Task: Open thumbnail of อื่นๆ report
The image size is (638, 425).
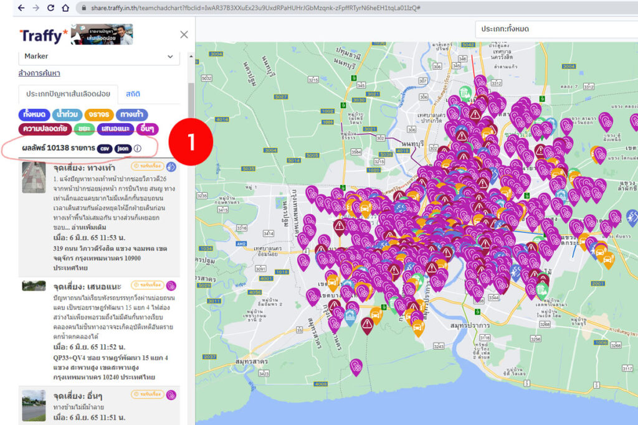Action: click(x=34, y=405)
